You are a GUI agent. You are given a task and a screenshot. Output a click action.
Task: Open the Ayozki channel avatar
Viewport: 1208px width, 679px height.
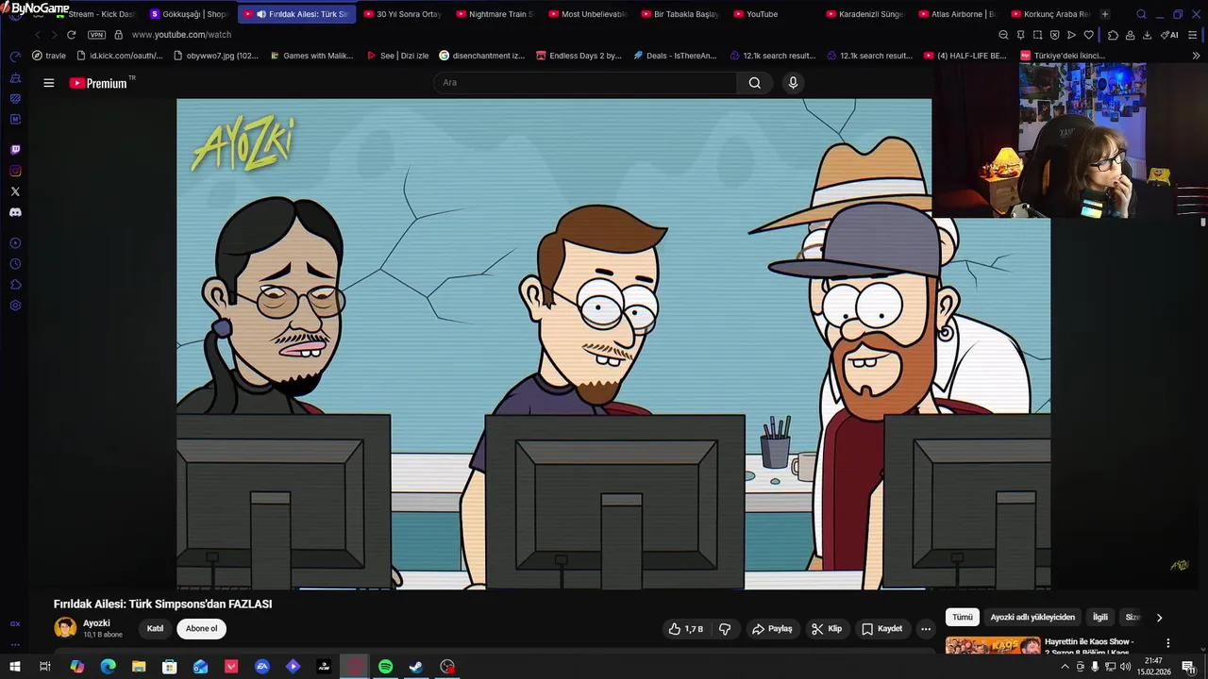tap(65, 628)
